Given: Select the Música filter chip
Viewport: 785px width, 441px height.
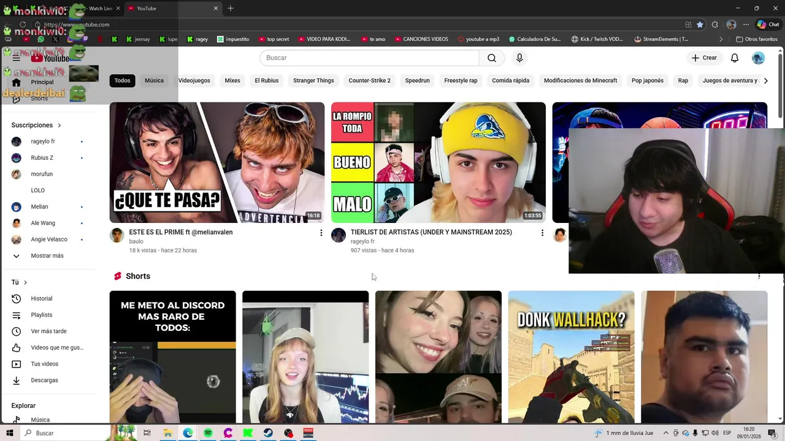Looking at the screenshot, I should point(154,80).
